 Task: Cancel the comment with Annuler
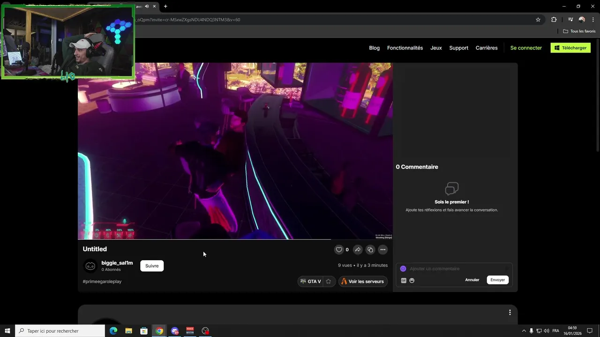point(472,280)
